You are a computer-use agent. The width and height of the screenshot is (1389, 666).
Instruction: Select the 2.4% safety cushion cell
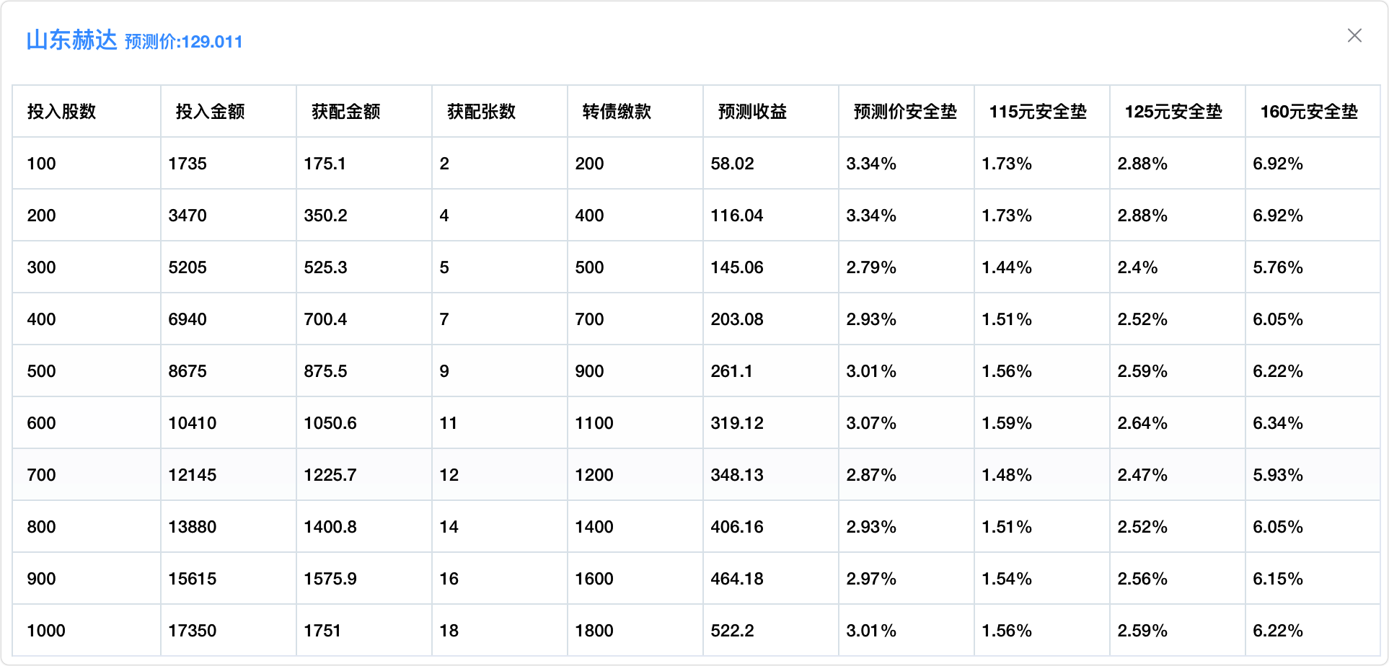1137,267
